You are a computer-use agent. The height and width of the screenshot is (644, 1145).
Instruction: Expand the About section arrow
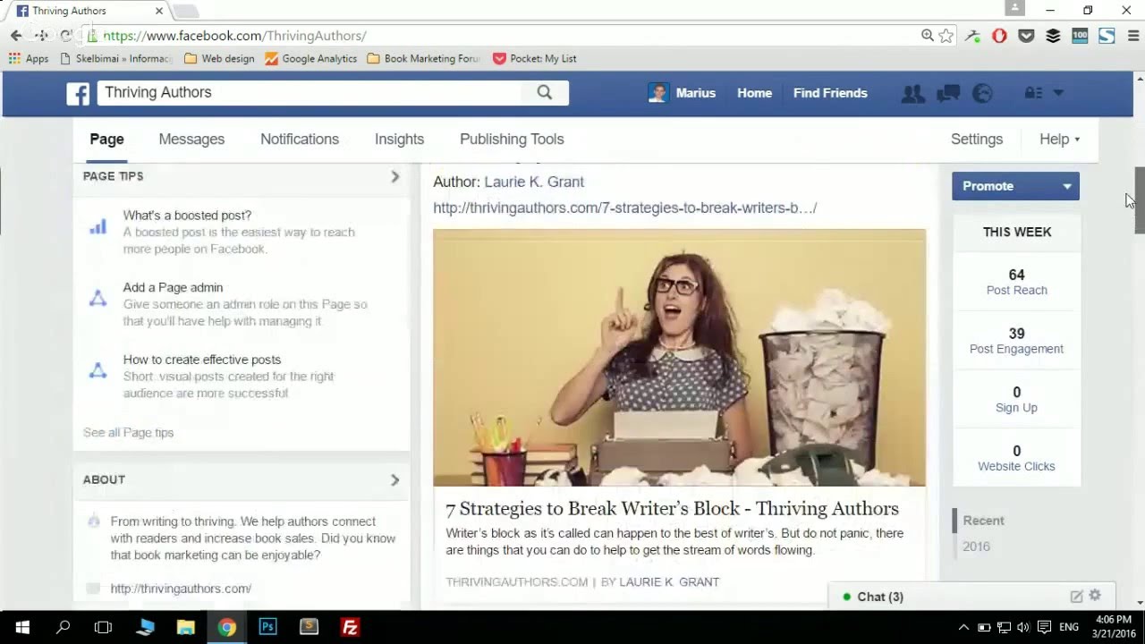[394, 479]
